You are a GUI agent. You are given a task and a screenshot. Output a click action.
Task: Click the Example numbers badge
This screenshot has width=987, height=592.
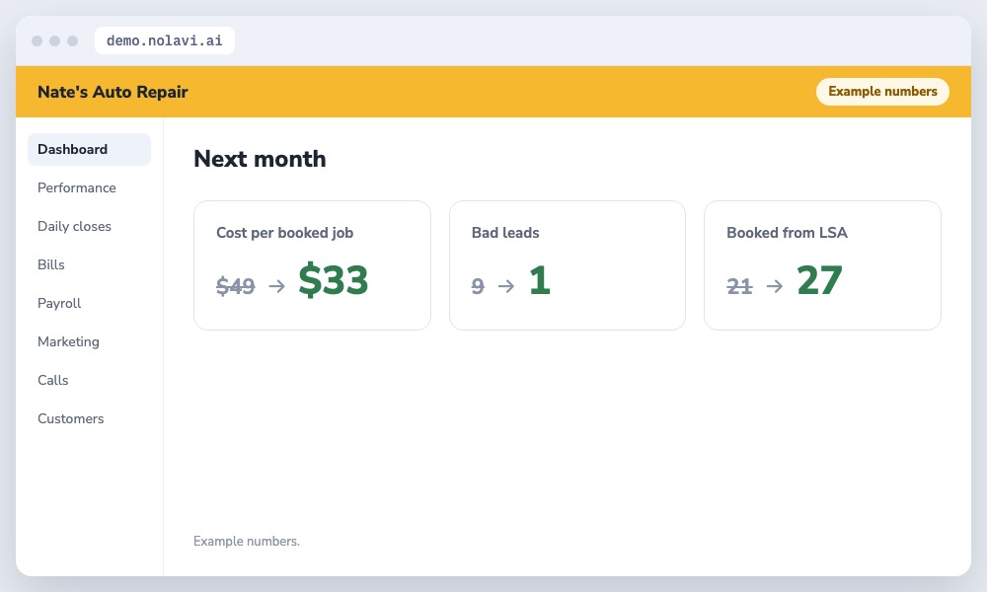[882, 91]
